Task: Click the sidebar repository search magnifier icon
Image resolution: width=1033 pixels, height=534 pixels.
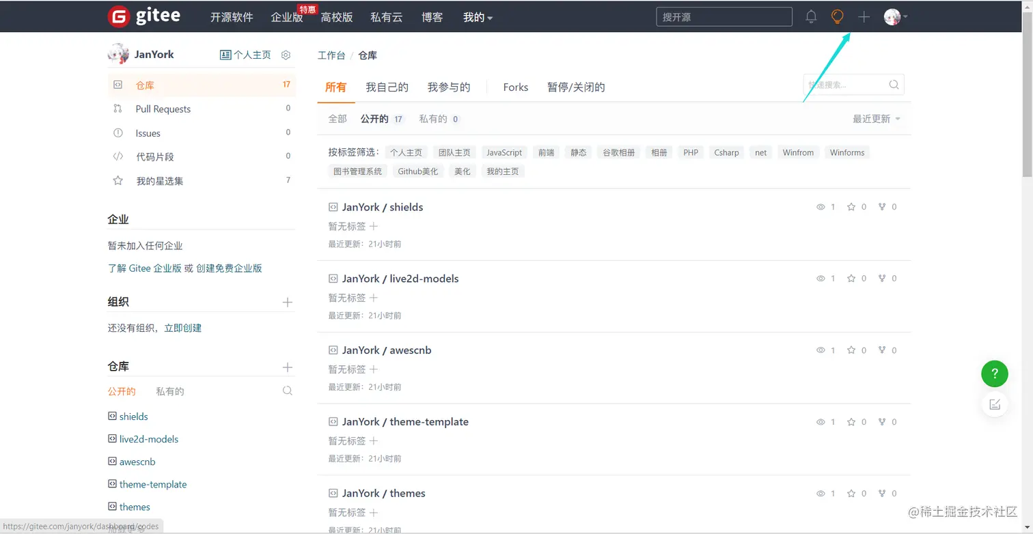Action: (x=288, y=391)
